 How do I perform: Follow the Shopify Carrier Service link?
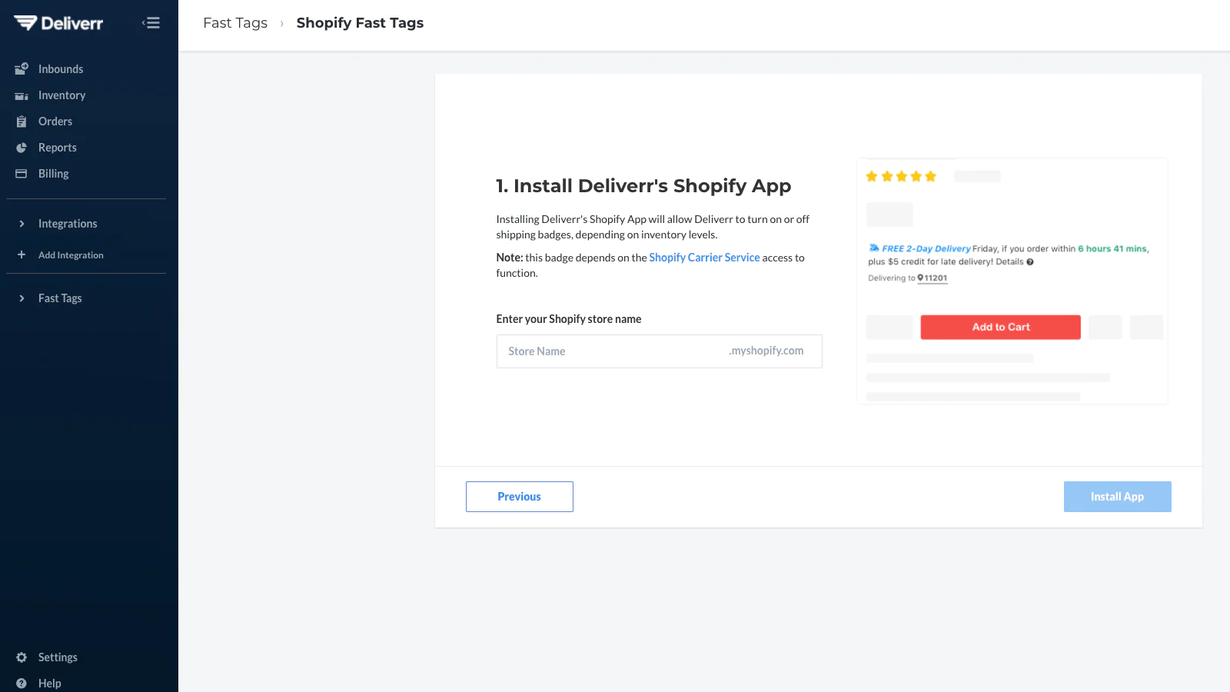tap(704, 258)
